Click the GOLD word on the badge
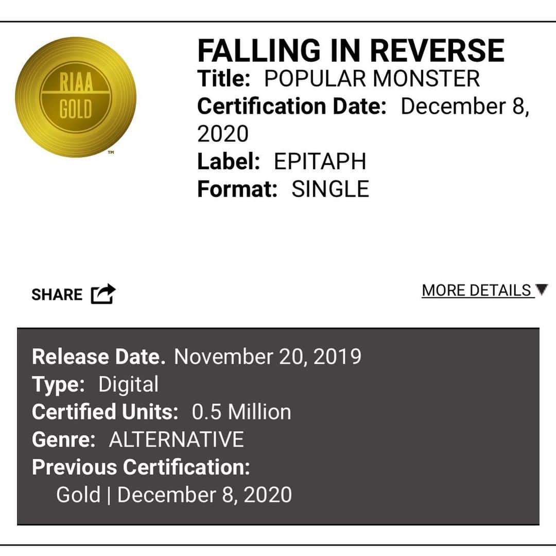This screenshot has height=556, width=556. click(x=76, y=109)
